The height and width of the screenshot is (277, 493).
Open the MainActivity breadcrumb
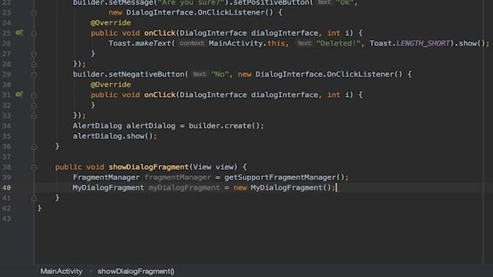coord(62,272)
